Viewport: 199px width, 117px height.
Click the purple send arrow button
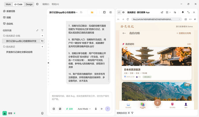tap(108, 109)
